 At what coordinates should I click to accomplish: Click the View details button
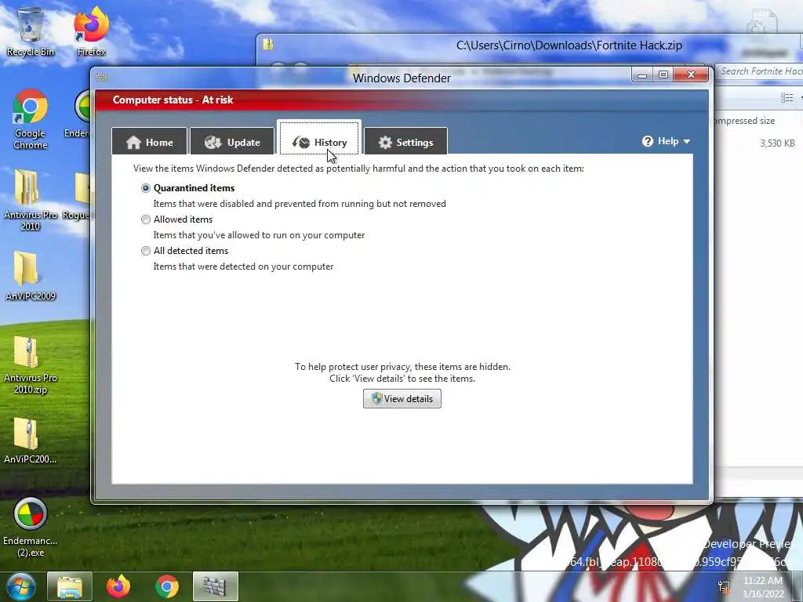click(x=402, y=399)
